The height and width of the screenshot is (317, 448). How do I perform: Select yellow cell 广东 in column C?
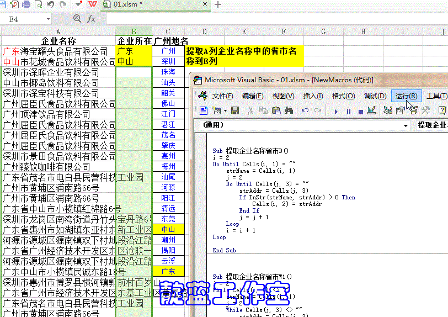(x=168, y=272)
